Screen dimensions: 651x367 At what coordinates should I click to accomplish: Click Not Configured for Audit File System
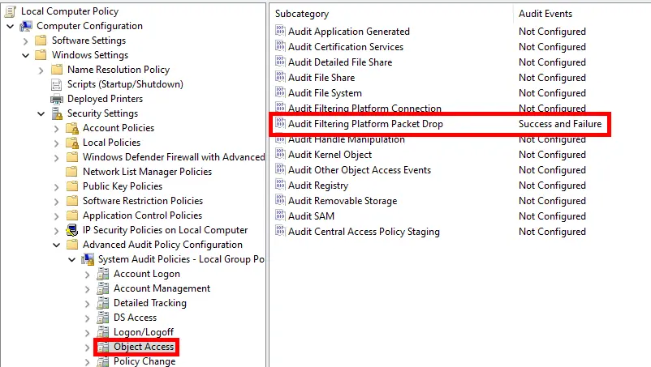tap(552, 93)
